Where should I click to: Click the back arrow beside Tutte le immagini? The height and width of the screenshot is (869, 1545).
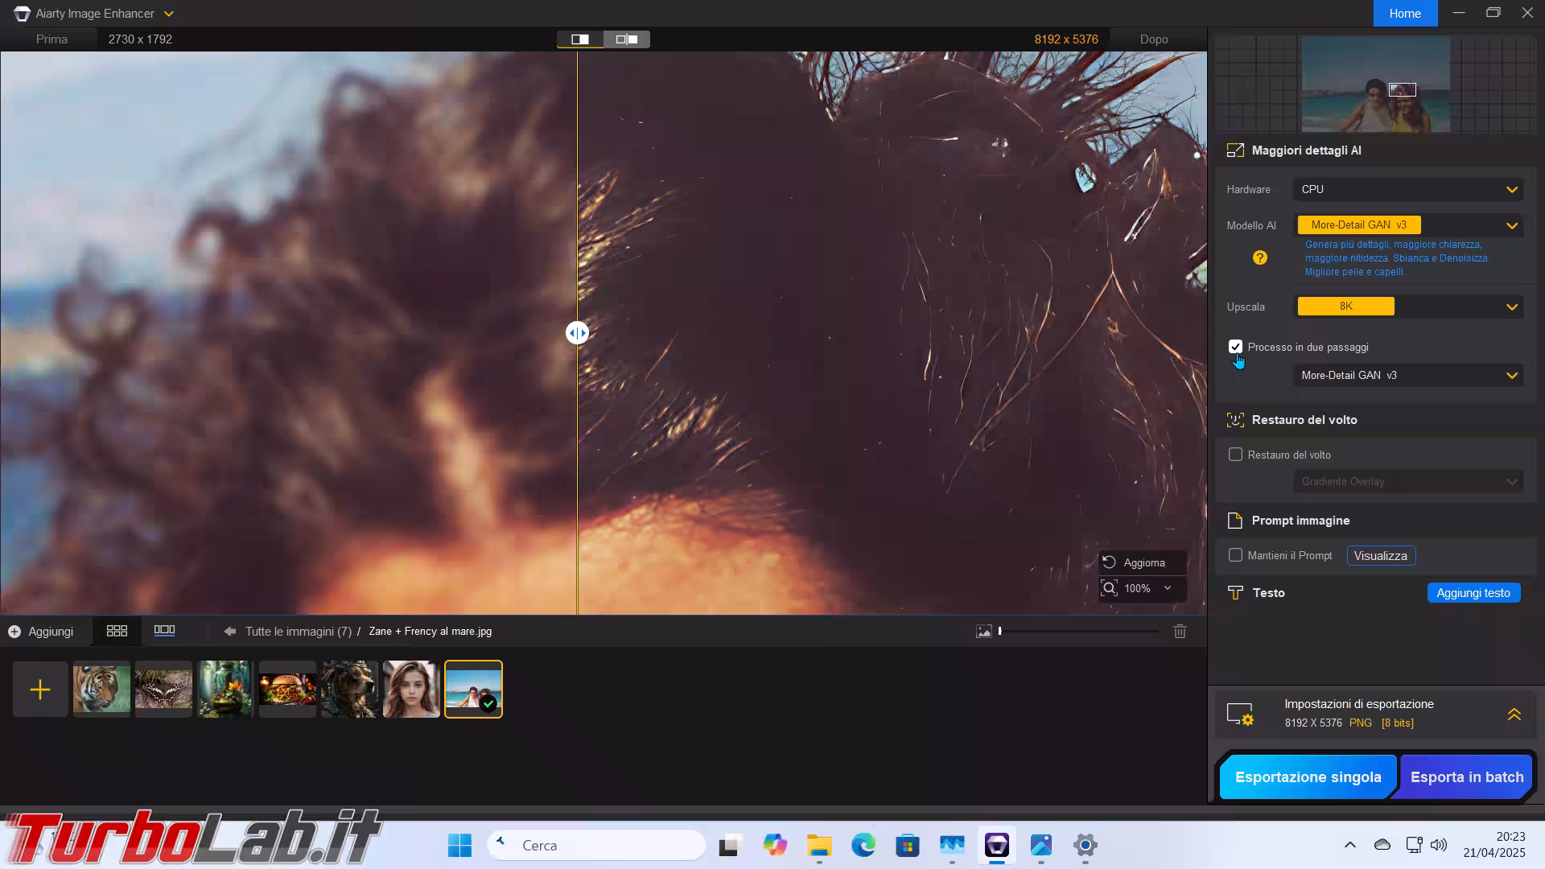pyautogui.click(x=230, y=632)
